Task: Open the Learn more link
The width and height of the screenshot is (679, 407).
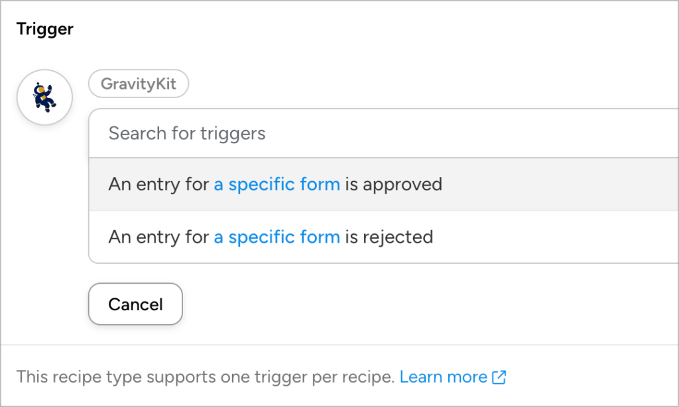Action: (x=444, y=377)
